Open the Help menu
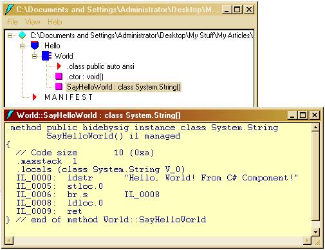The image size is (325, 250). 55,22
